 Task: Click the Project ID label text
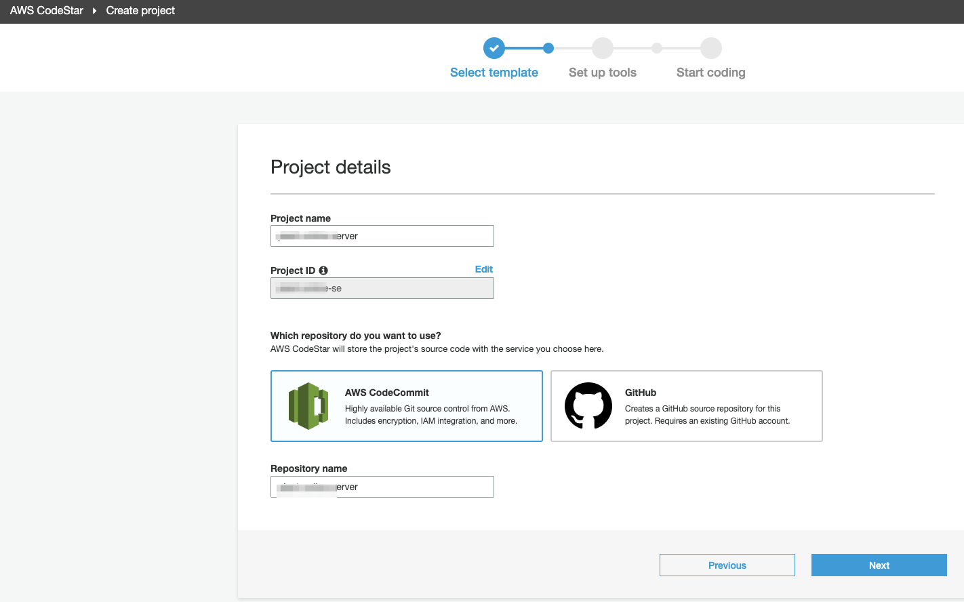(x=293, y=270)
